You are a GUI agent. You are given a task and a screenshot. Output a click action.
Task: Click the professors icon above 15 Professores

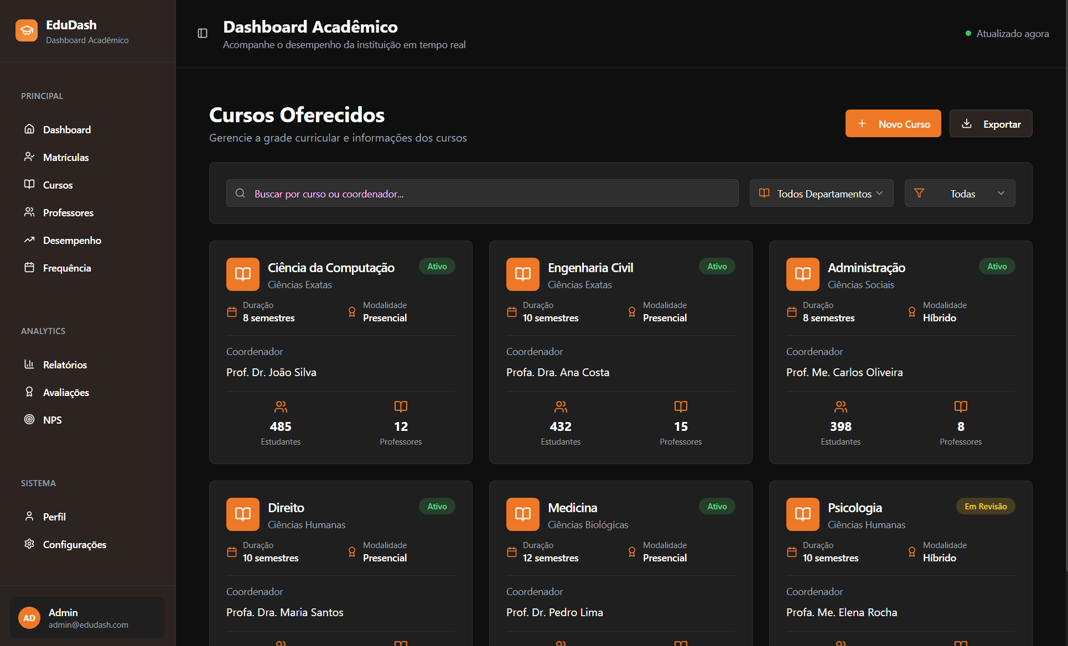coord(681,407)
